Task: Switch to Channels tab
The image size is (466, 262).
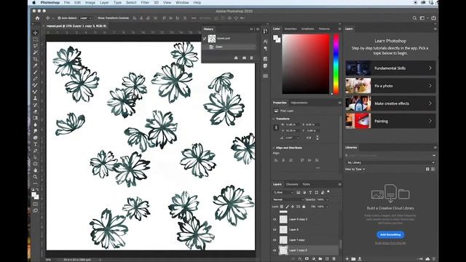Action: 292,184
